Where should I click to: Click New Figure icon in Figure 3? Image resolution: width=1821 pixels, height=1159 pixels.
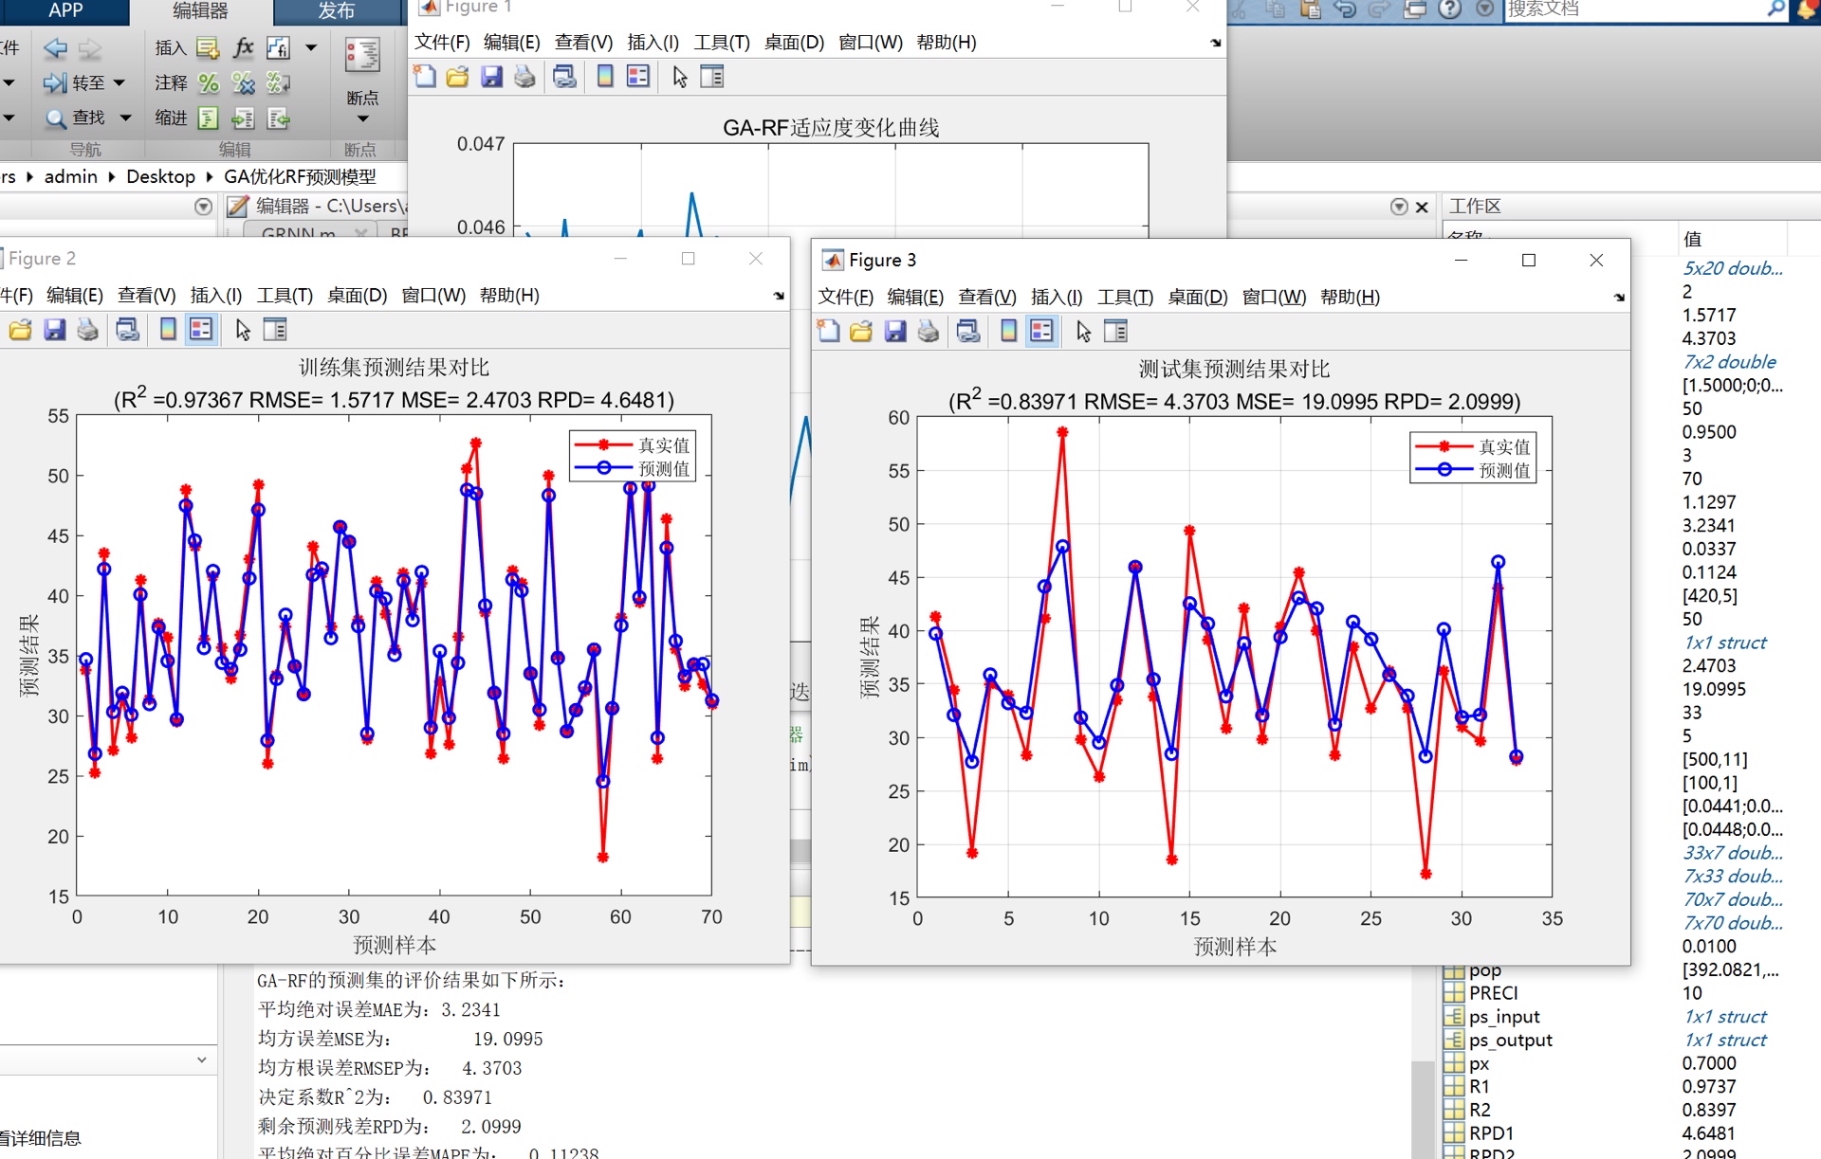[x=828, y=331]
